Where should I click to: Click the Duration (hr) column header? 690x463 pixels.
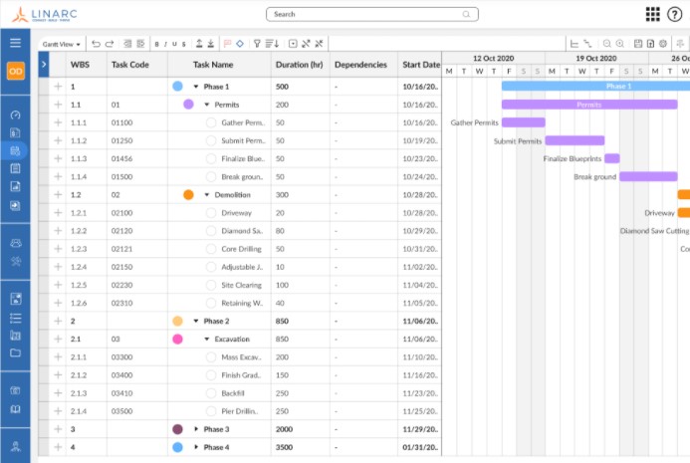[x=300, y=65]
